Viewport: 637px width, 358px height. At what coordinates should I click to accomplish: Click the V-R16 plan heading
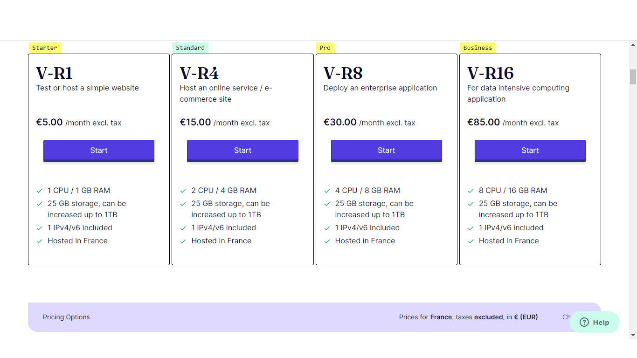pos(491,73)
